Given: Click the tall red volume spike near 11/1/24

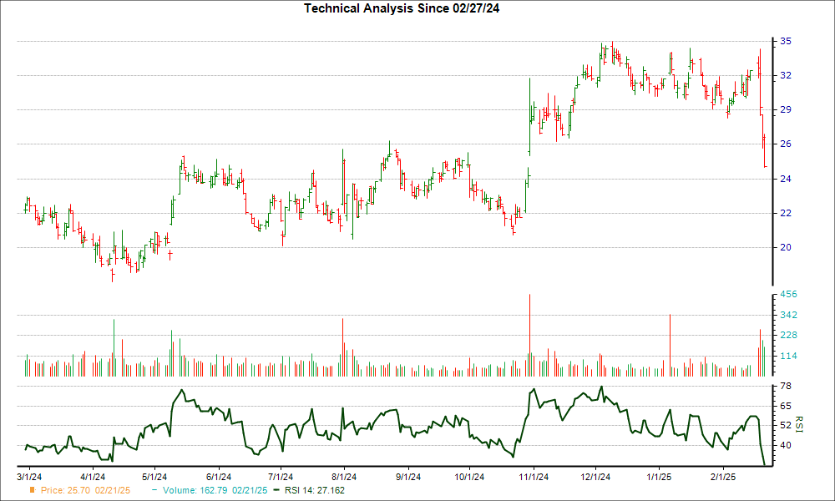Looking at the screenshot, I should coord(529,334).
